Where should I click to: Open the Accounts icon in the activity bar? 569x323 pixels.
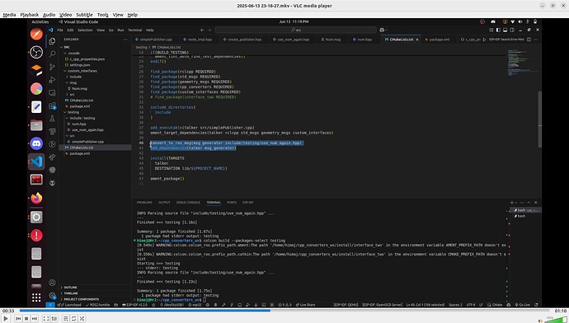(x=52, y=283)
